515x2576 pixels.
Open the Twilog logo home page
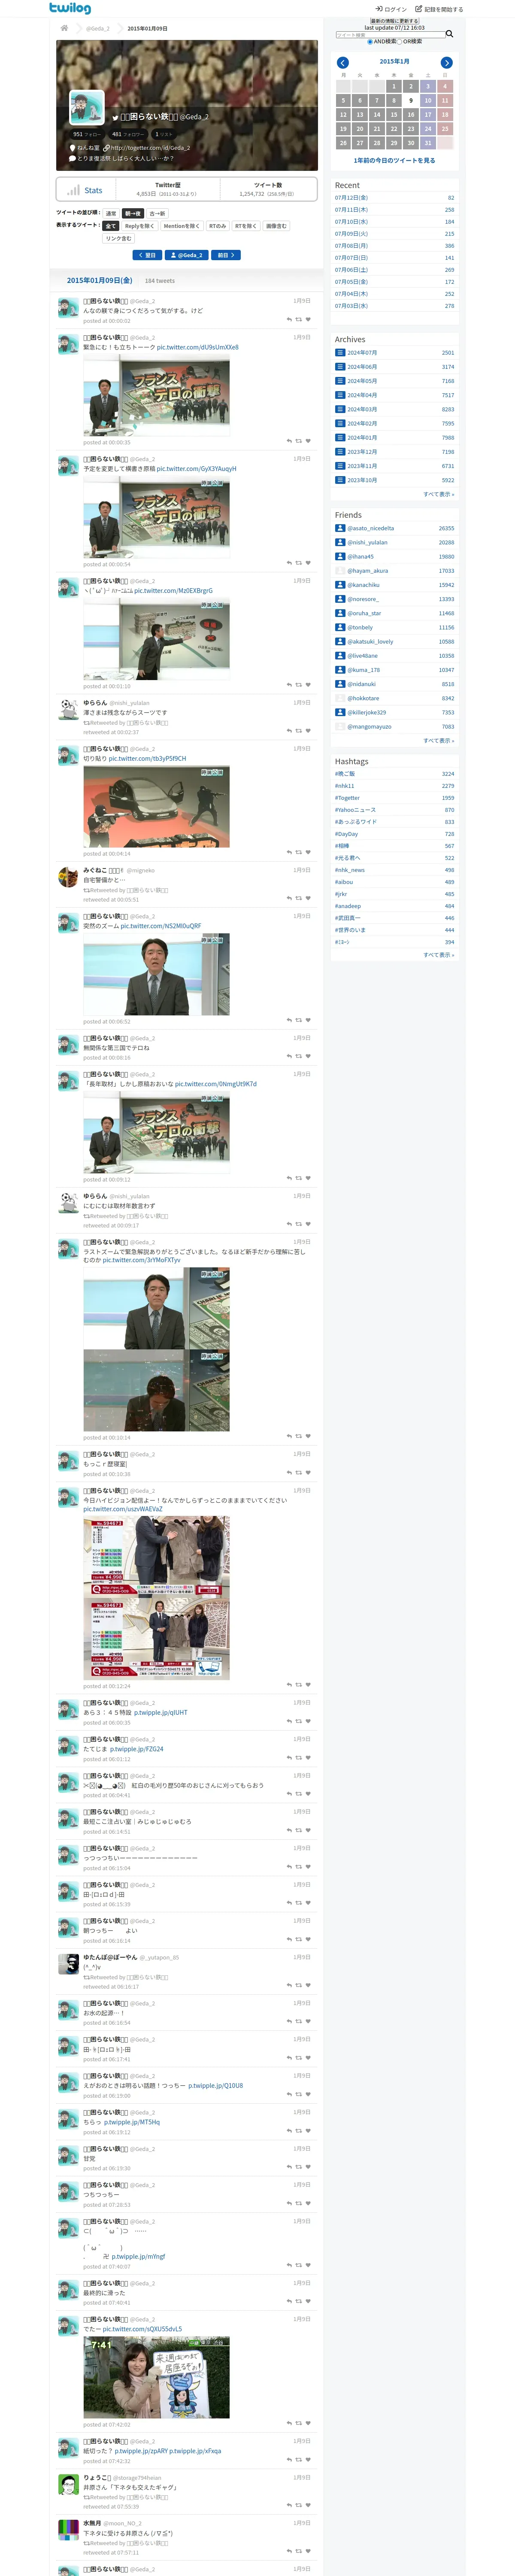[70, 8]
